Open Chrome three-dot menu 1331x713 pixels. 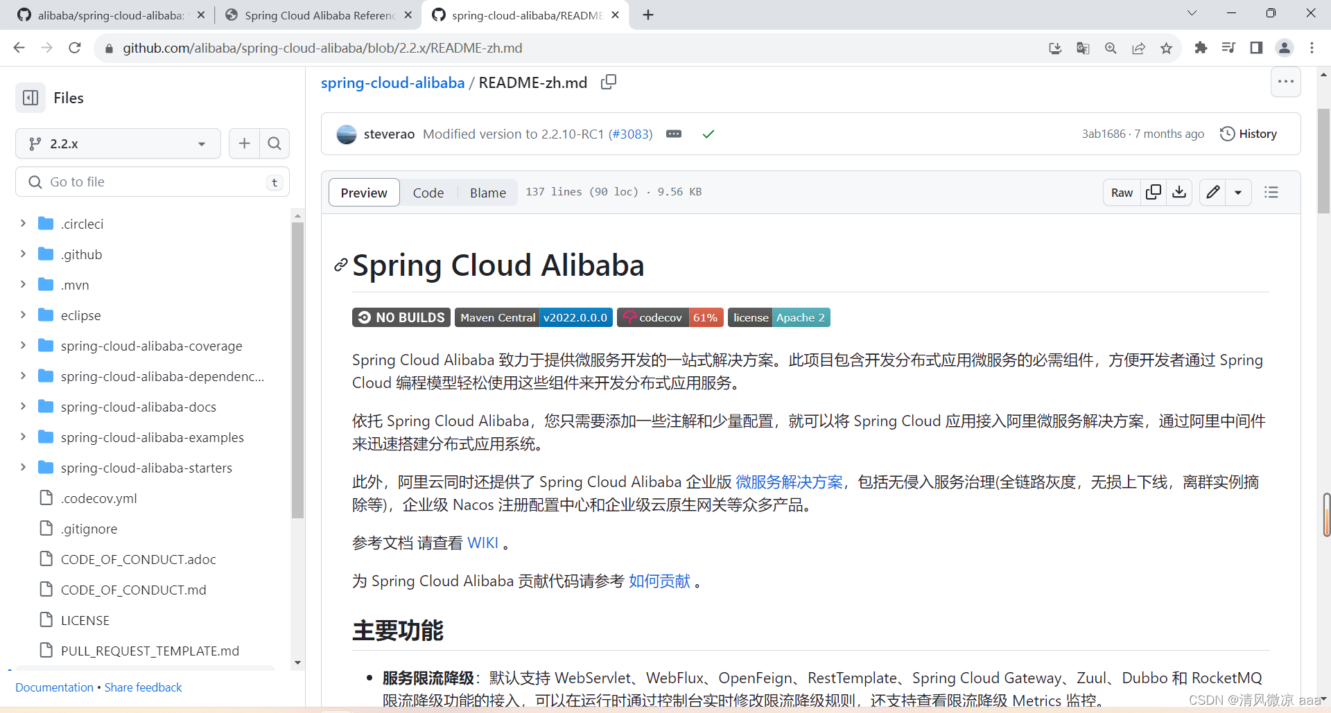[1312, 48]
